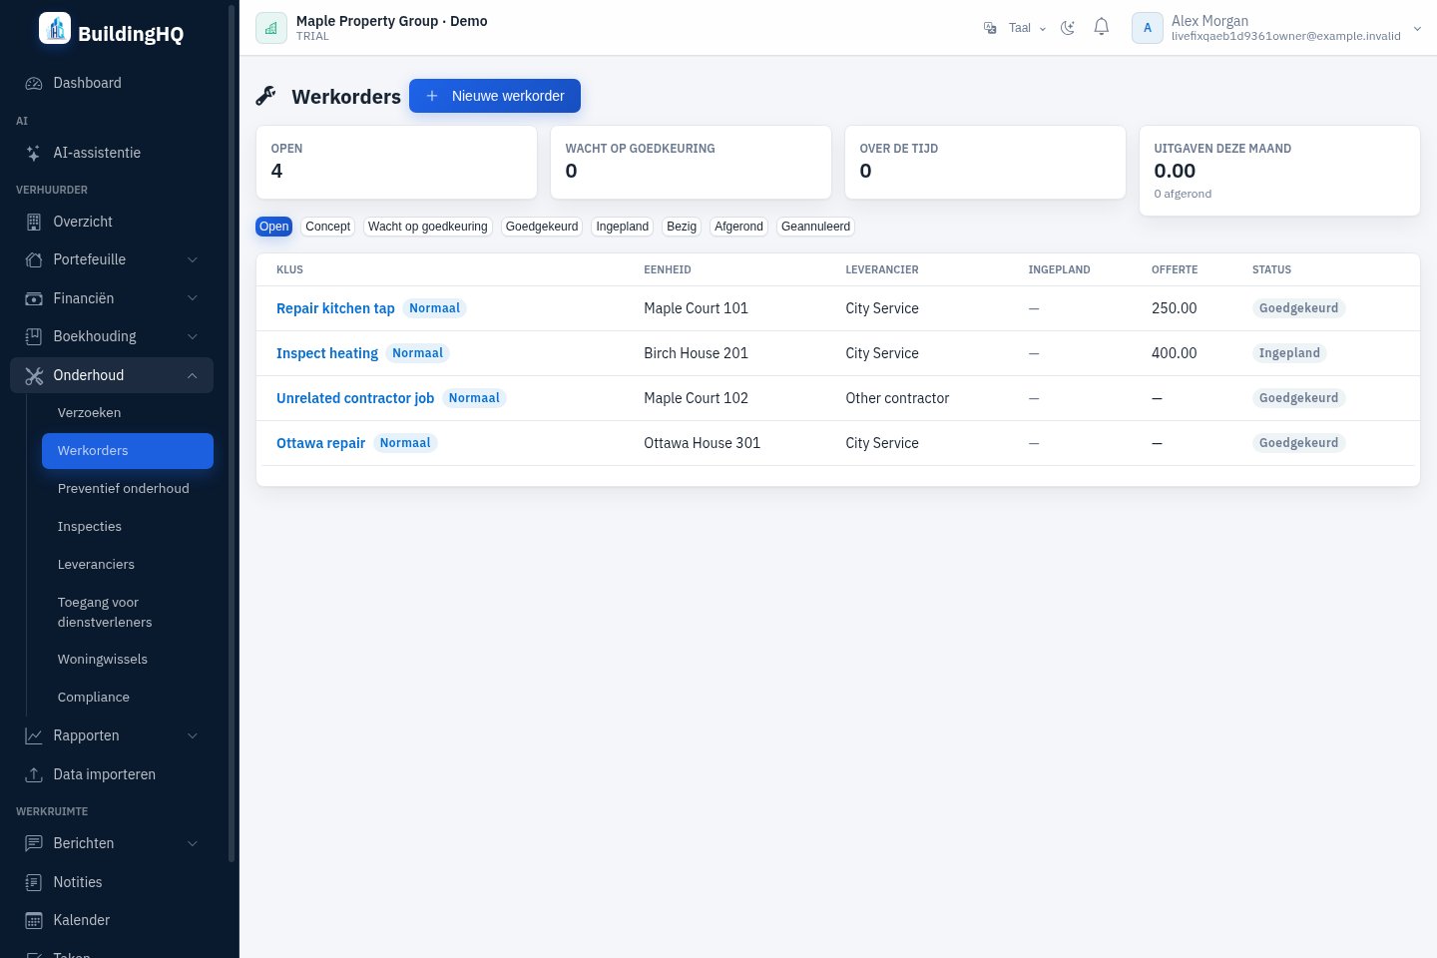Select the Goedgekeurd filter tab

point(542,227)
